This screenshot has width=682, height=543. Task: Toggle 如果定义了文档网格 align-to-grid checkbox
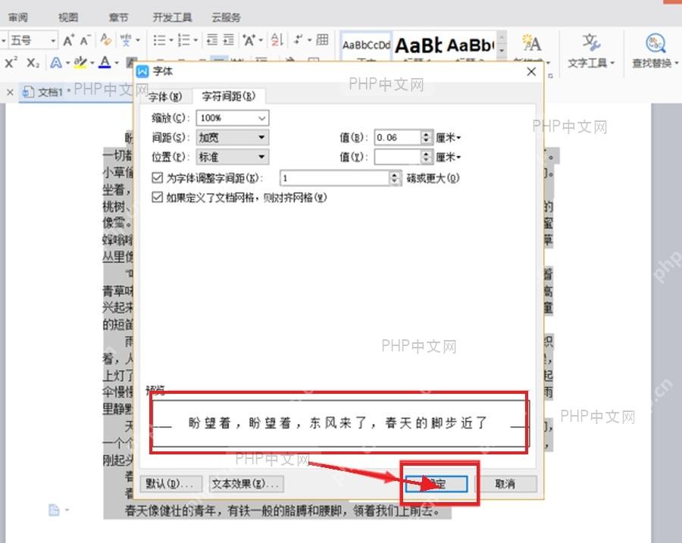pyautogui.click(x=157, y=198)
